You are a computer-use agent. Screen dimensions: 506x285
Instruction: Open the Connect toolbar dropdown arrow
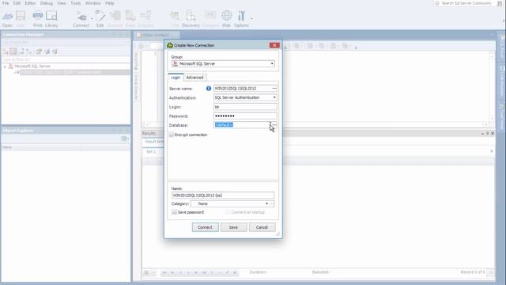pyautogui.click(x=92, y=18)
